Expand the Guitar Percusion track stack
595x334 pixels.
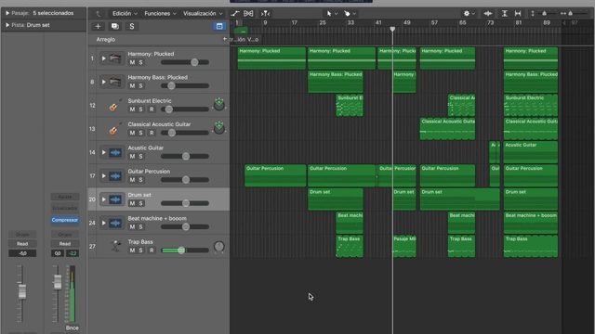[103, 175]
